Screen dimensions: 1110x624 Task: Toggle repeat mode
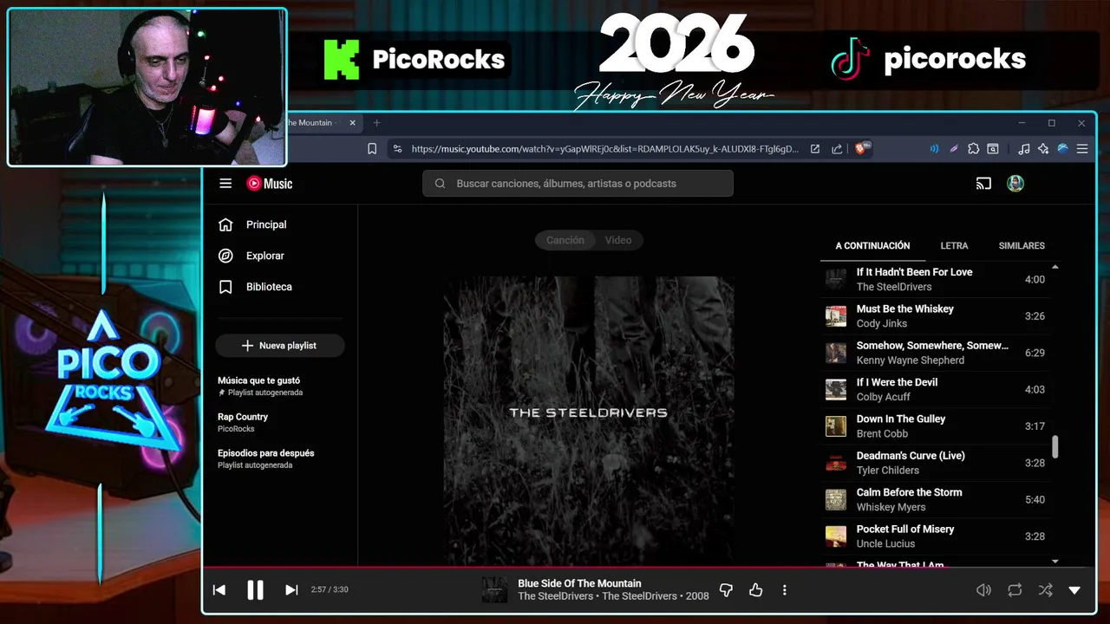[x=1015, y=590]
